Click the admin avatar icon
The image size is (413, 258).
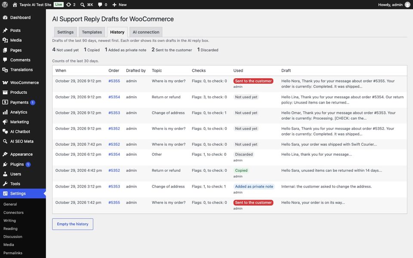pyautogui.click(x=407, y=4)
